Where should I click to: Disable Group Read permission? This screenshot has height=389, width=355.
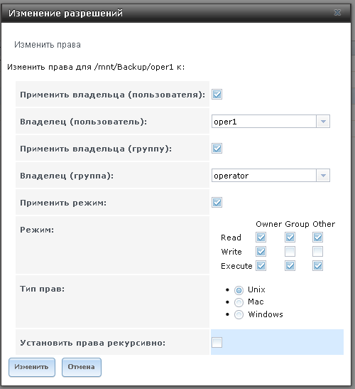point(290,238)
